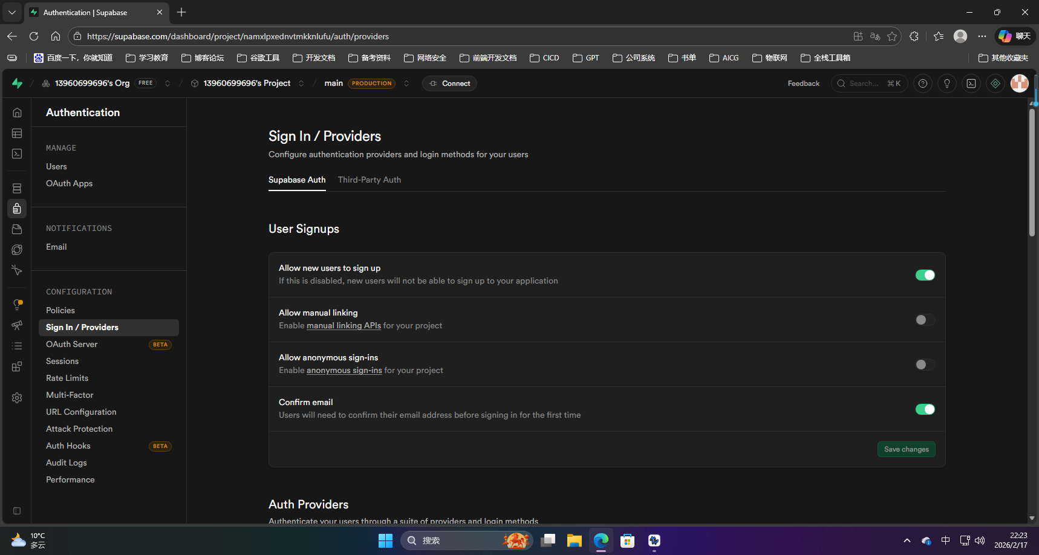Open Feedback button

[803, 83]
